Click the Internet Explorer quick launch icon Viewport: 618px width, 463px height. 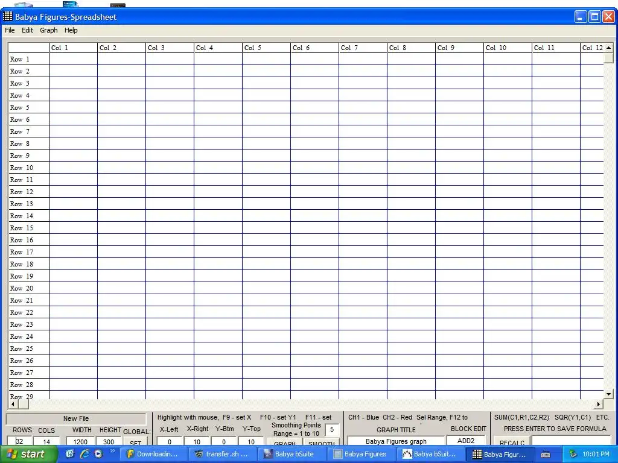click(x=84, y=454)
